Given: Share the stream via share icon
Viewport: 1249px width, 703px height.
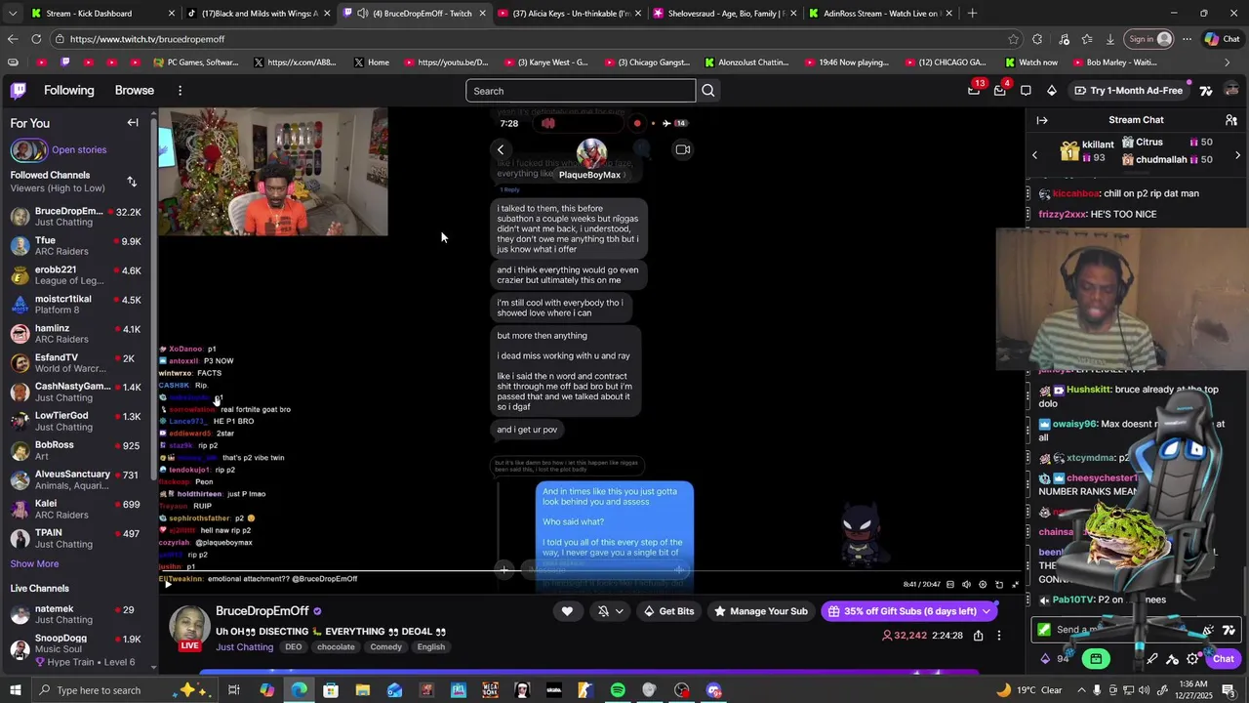Looking at the screenshot, I should (x=978, y=636).
